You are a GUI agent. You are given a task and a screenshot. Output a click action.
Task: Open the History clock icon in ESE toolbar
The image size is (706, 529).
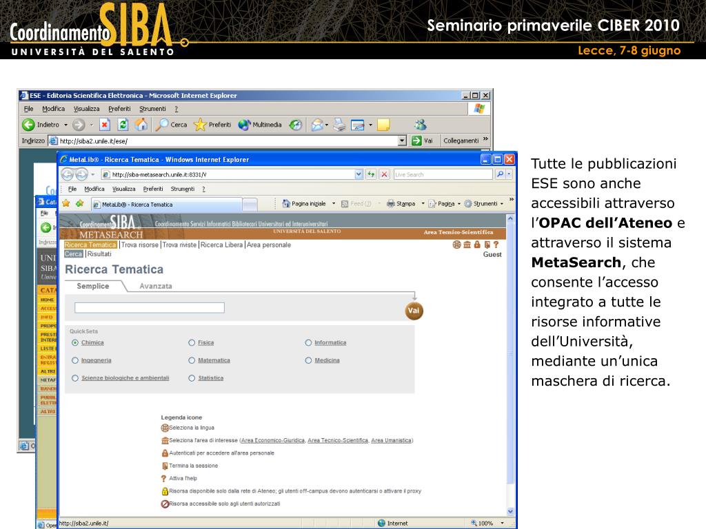(295, 125)
